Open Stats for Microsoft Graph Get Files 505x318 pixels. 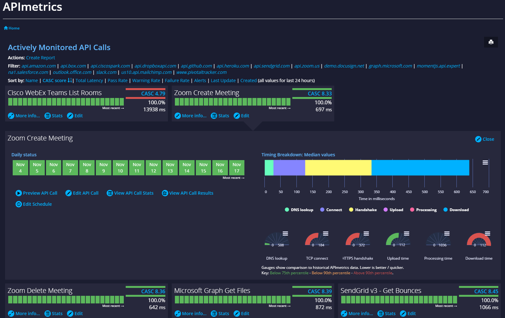tap(220, 314)
